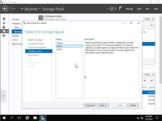Open the lower panel TASKS dropdown
Screen dimensions: 162x121
[149, 74]
